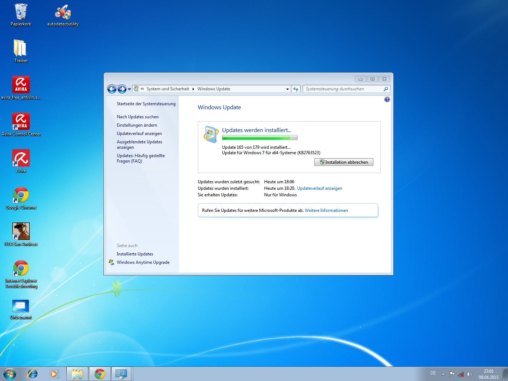
Task: Expand the address bar history dropdown
Action: 287,89
